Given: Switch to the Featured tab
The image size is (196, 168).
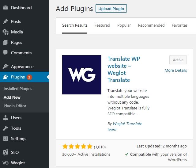Looking at the screenshot, I should point(102,25).
